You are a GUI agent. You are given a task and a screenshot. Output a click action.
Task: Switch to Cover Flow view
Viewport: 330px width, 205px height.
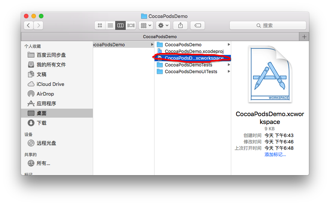point(131,25)
